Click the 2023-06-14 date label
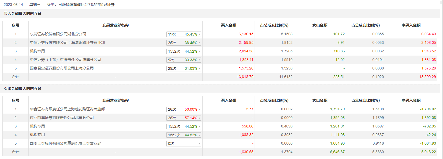 13,5
